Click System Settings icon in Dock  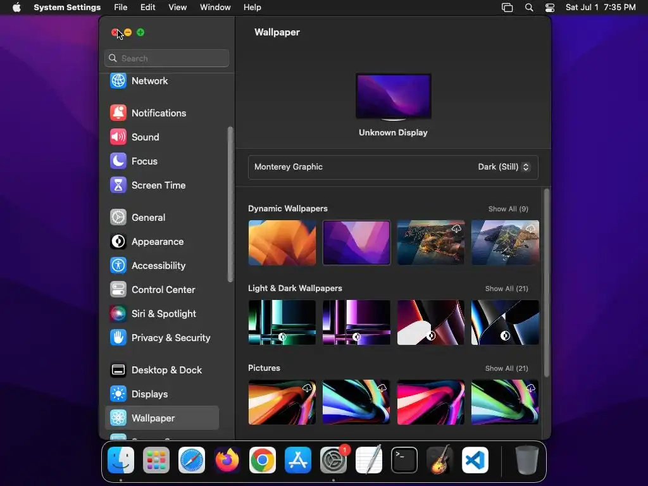point(333,460)
